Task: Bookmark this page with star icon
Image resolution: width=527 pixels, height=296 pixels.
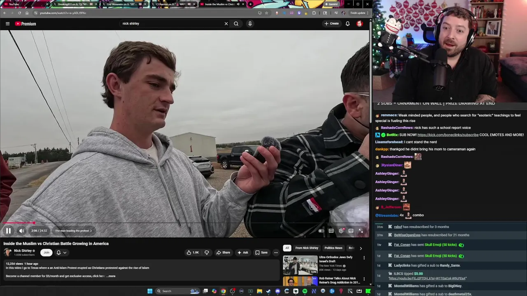Action: [x=266, y=13]
